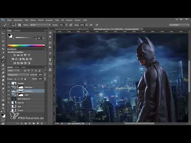Open the brush preset picker
Image resolution: width=191 pixels, height=143 pixels.
click(13, 25)
